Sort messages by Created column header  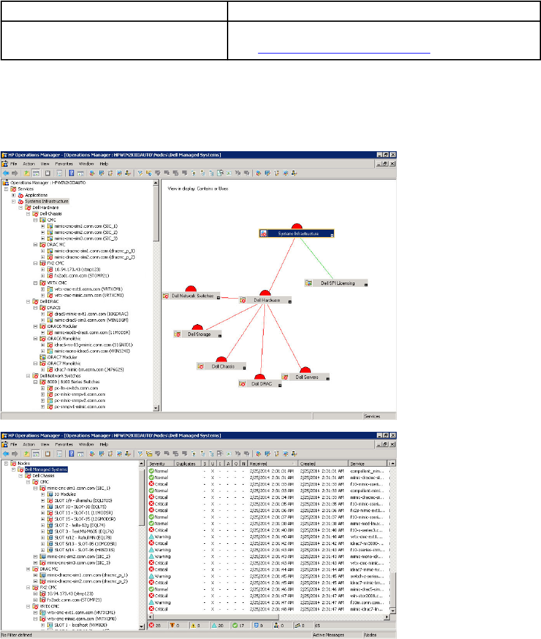click(x=323, y=464)
